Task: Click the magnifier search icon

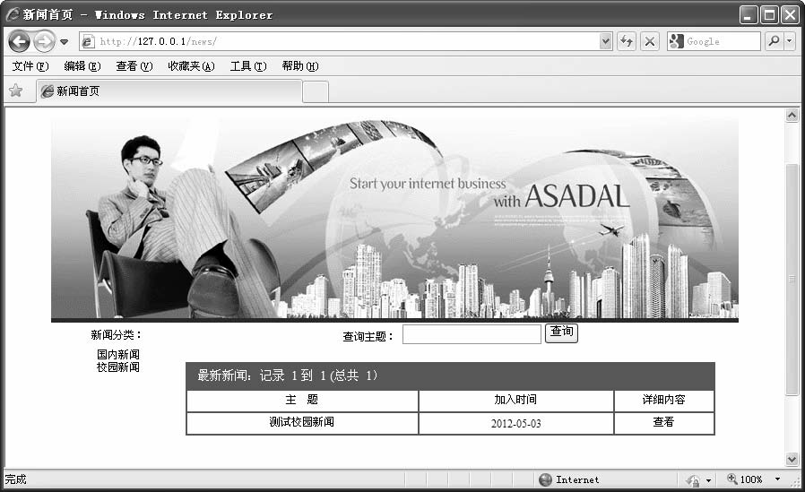Action: tap(775, 41)
